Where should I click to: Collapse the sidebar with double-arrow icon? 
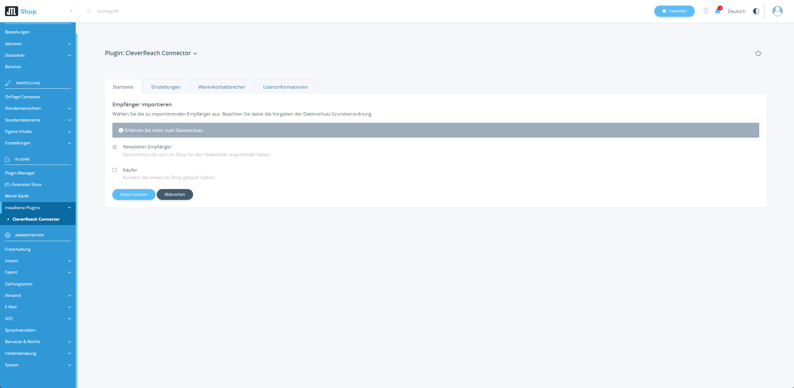click(71, 11)
